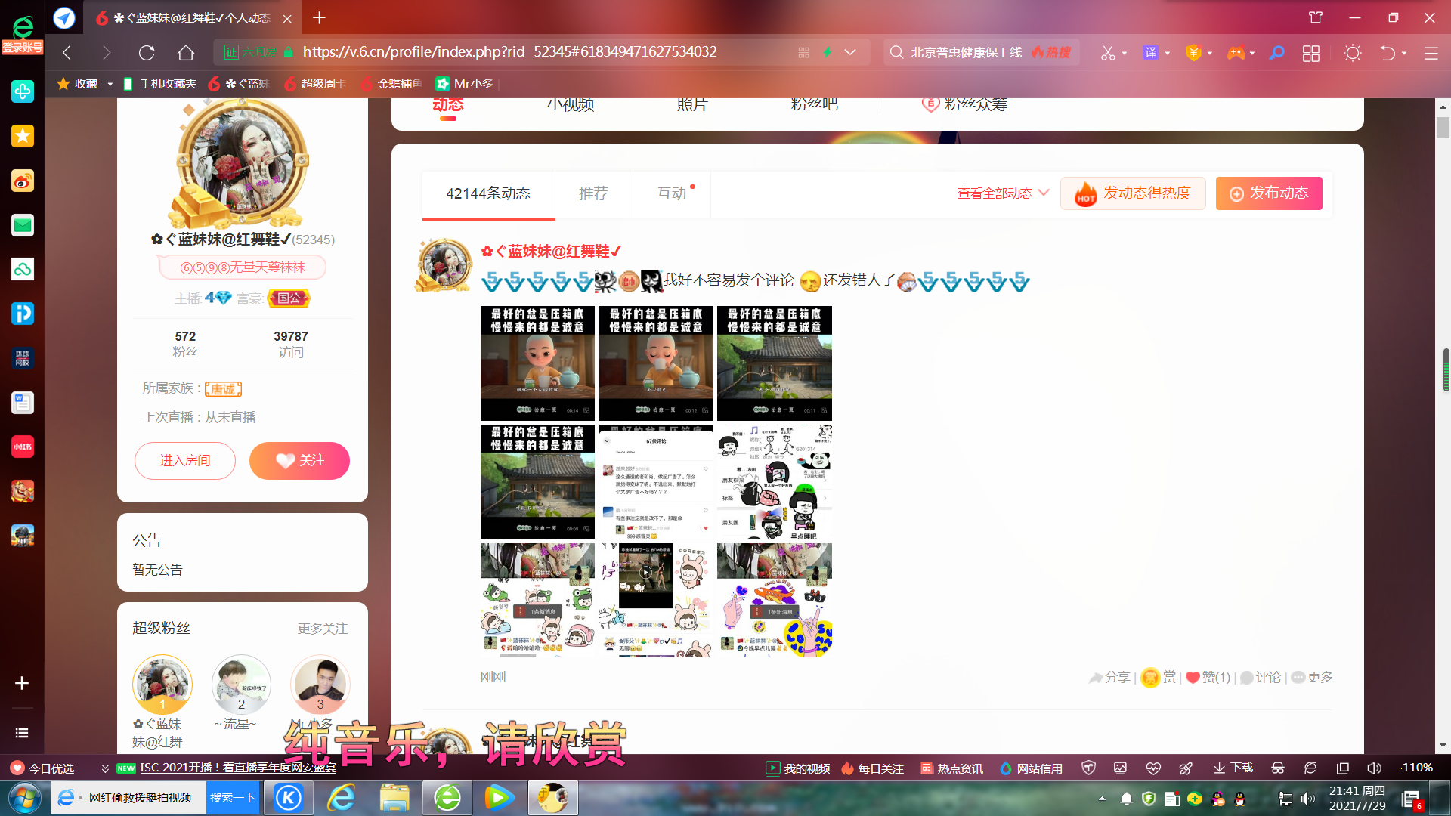
Task: Click the browser search box 北京普惠健康保上线
Action: (982, 52)
